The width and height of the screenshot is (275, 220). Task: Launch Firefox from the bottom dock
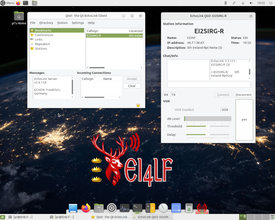pyautogui.click(x=86, y=208)
